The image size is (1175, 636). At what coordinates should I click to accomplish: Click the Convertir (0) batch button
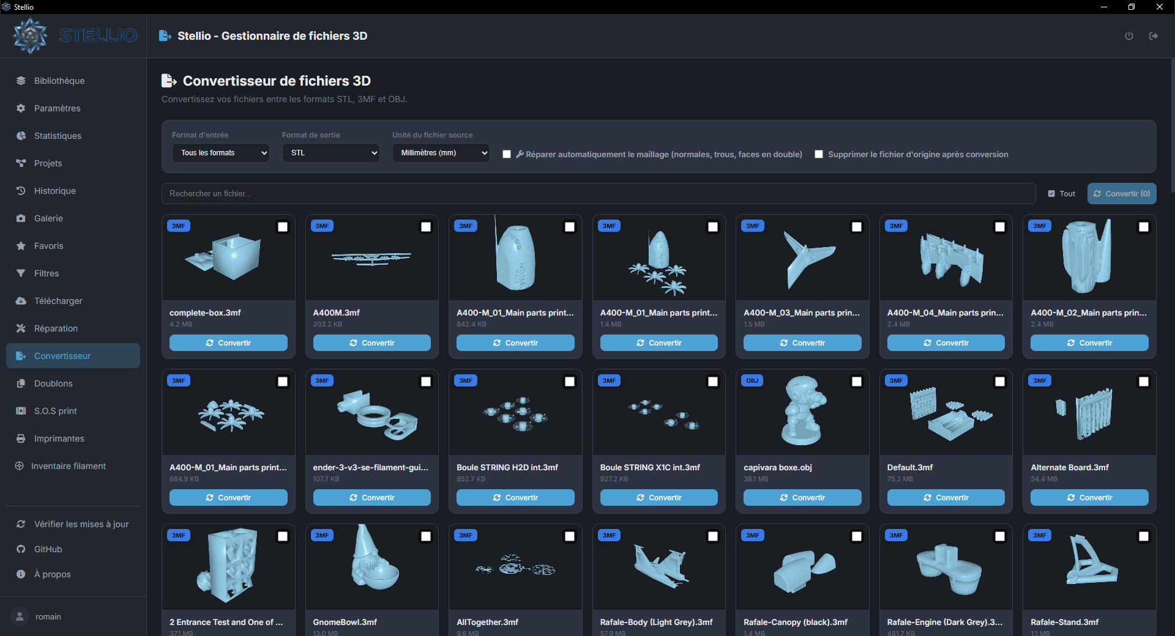(1122, 194)
